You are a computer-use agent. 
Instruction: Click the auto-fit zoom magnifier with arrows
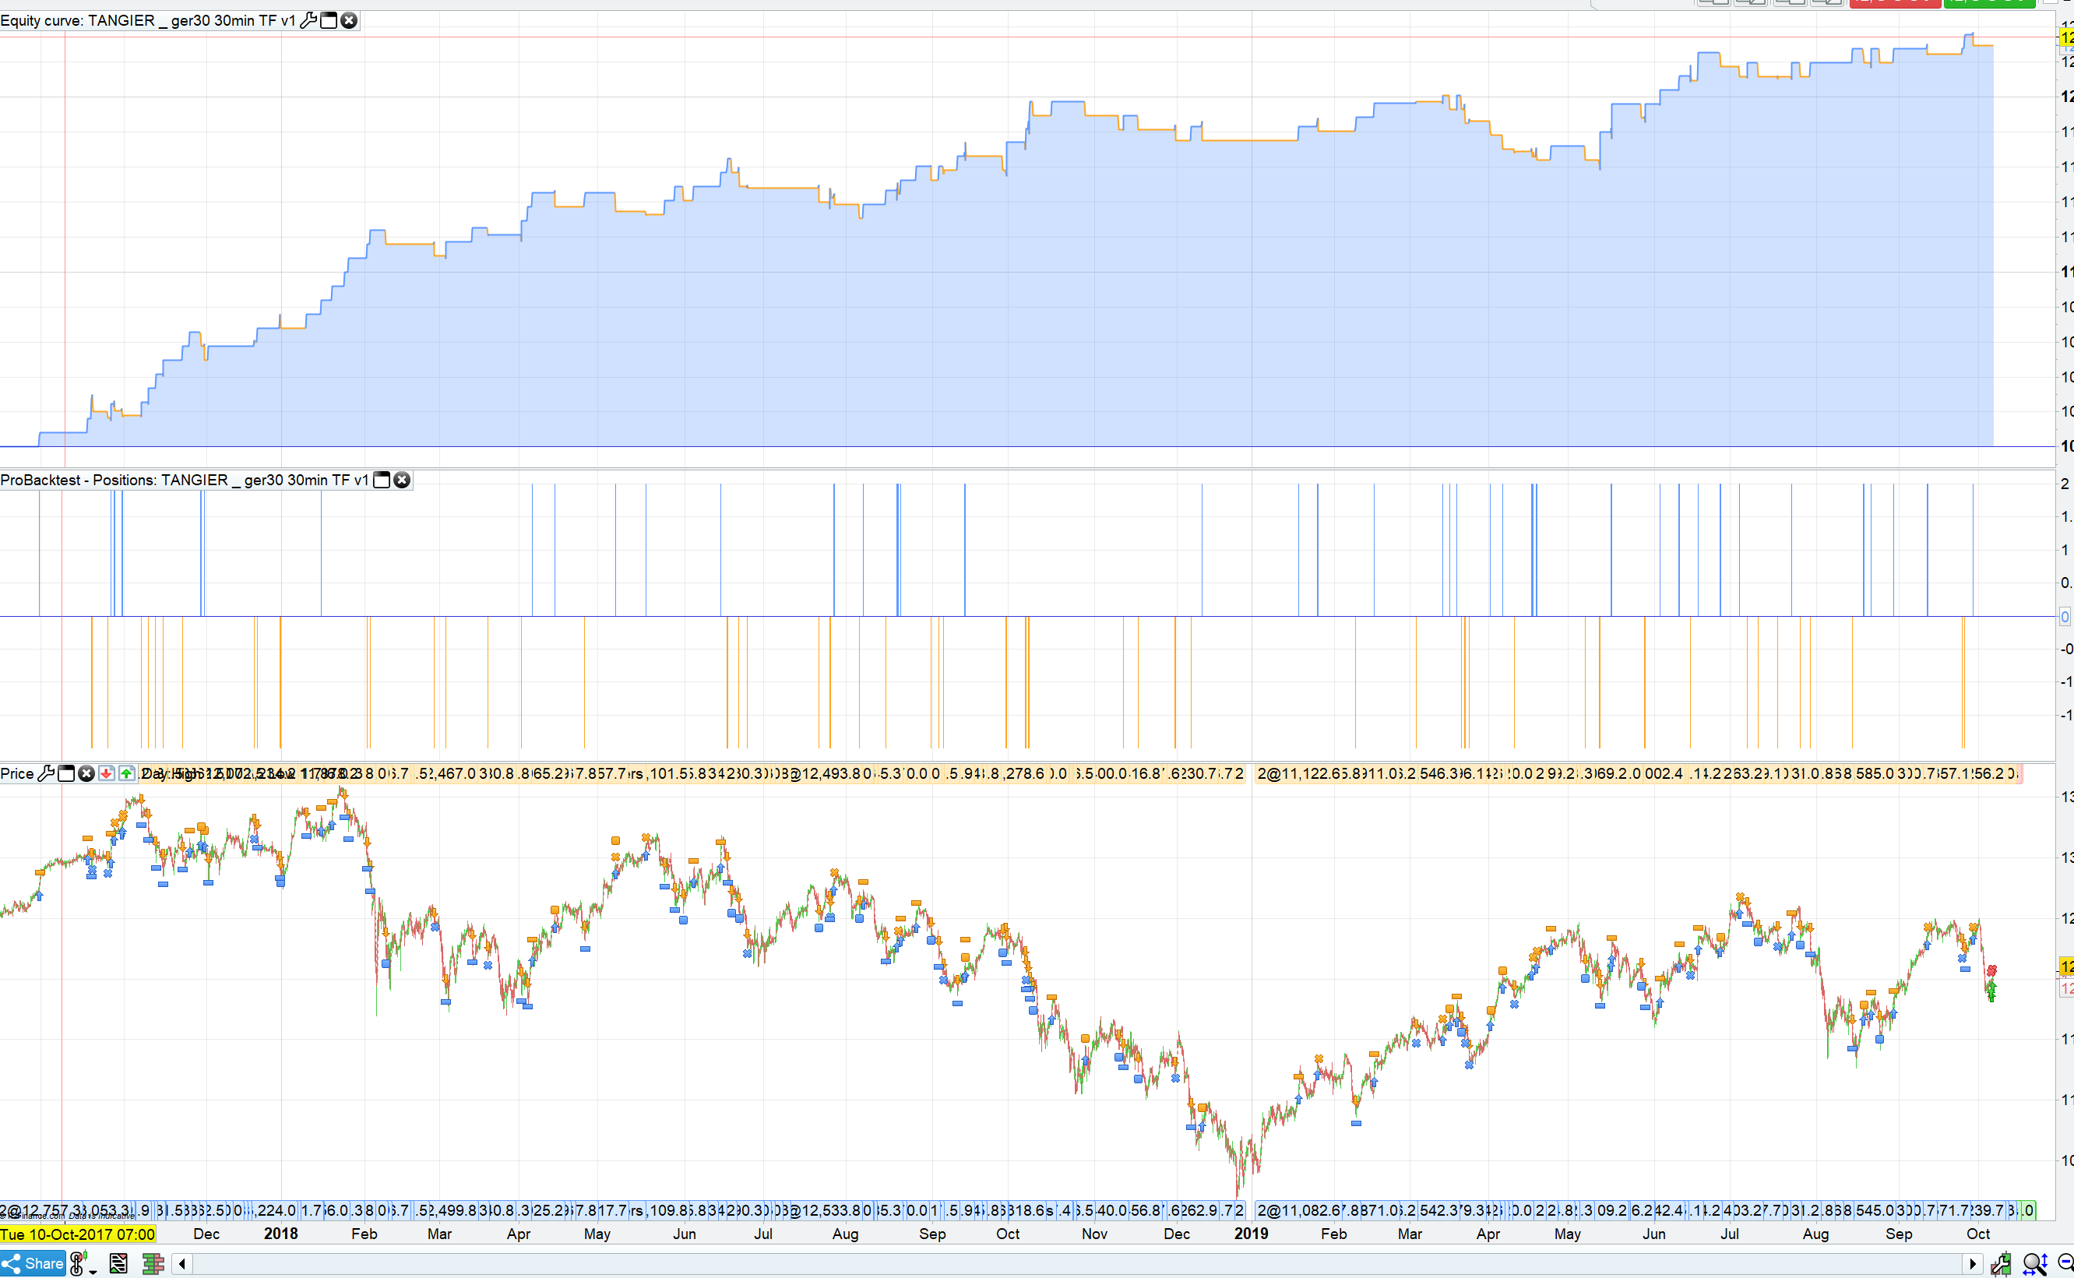[2035, 1264]
